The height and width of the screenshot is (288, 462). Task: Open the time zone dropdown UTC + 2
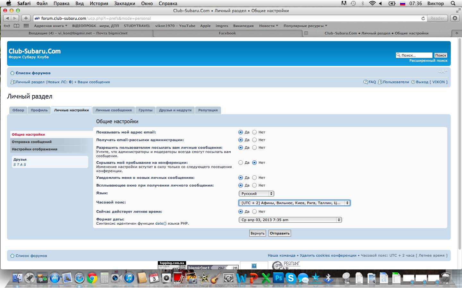(294, 203)
